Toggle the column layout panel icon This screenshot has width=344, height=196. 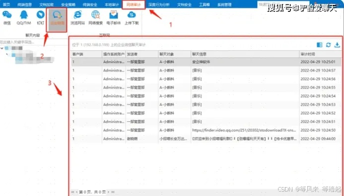click(320, 45)
